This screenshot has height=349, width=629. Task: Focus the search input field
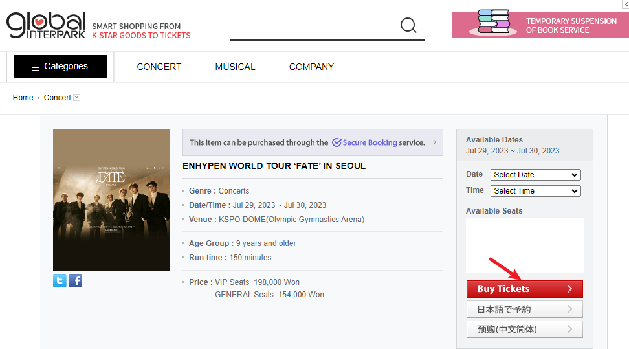(x=314, y=26)
